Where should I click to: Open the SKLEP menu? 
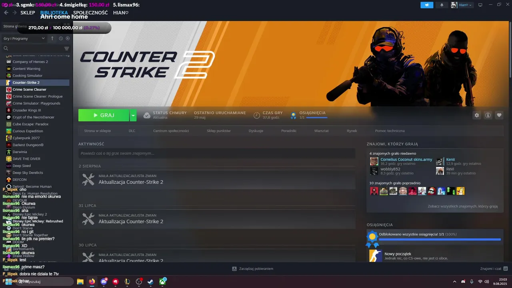pos(28,13)
